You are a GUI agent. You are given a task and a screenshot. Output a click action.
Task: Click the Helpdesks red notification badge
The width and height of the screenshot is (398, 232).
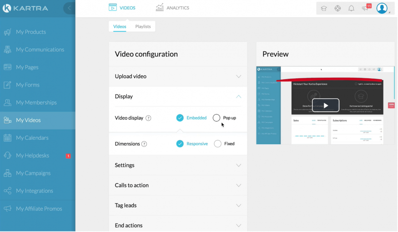pyautogui.click(x=68, y=156)
